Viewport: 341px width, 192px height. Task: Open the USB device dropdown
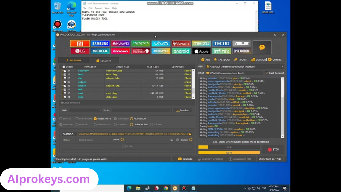245,67
